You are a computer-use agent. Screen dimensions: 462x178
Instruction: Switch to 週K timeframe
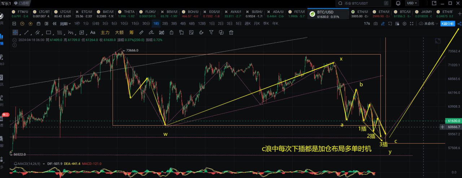(x=247, y=23)
